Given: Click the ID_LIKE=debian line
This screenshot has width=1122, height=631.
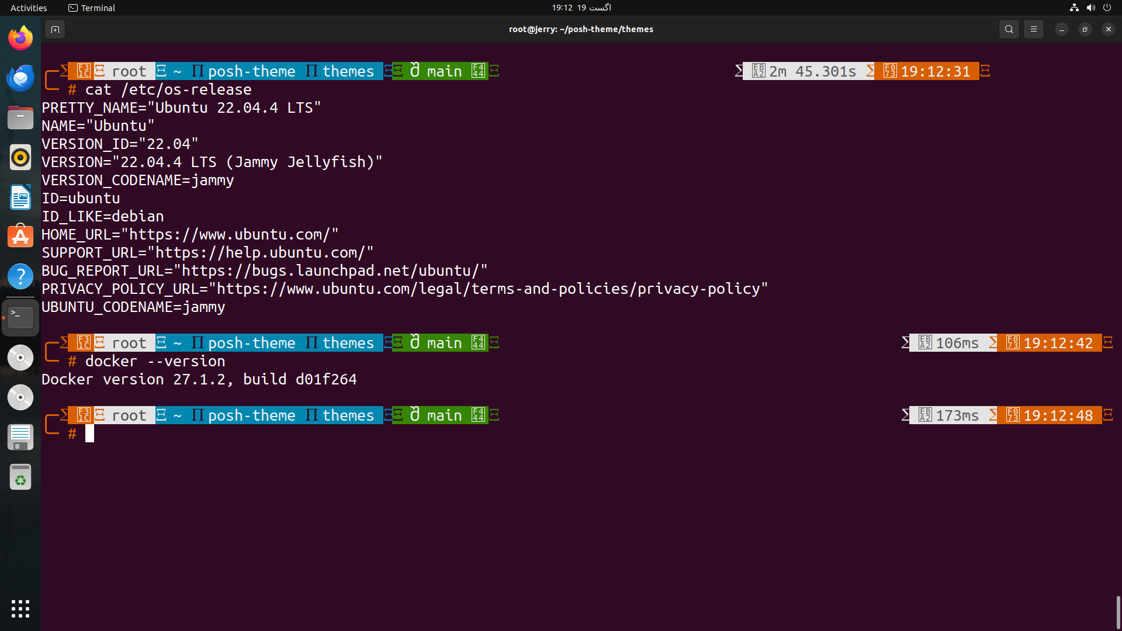Looking at the screenshot, I should [103, 216].
